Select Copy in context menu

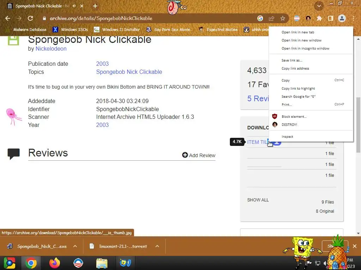point(311,81)
